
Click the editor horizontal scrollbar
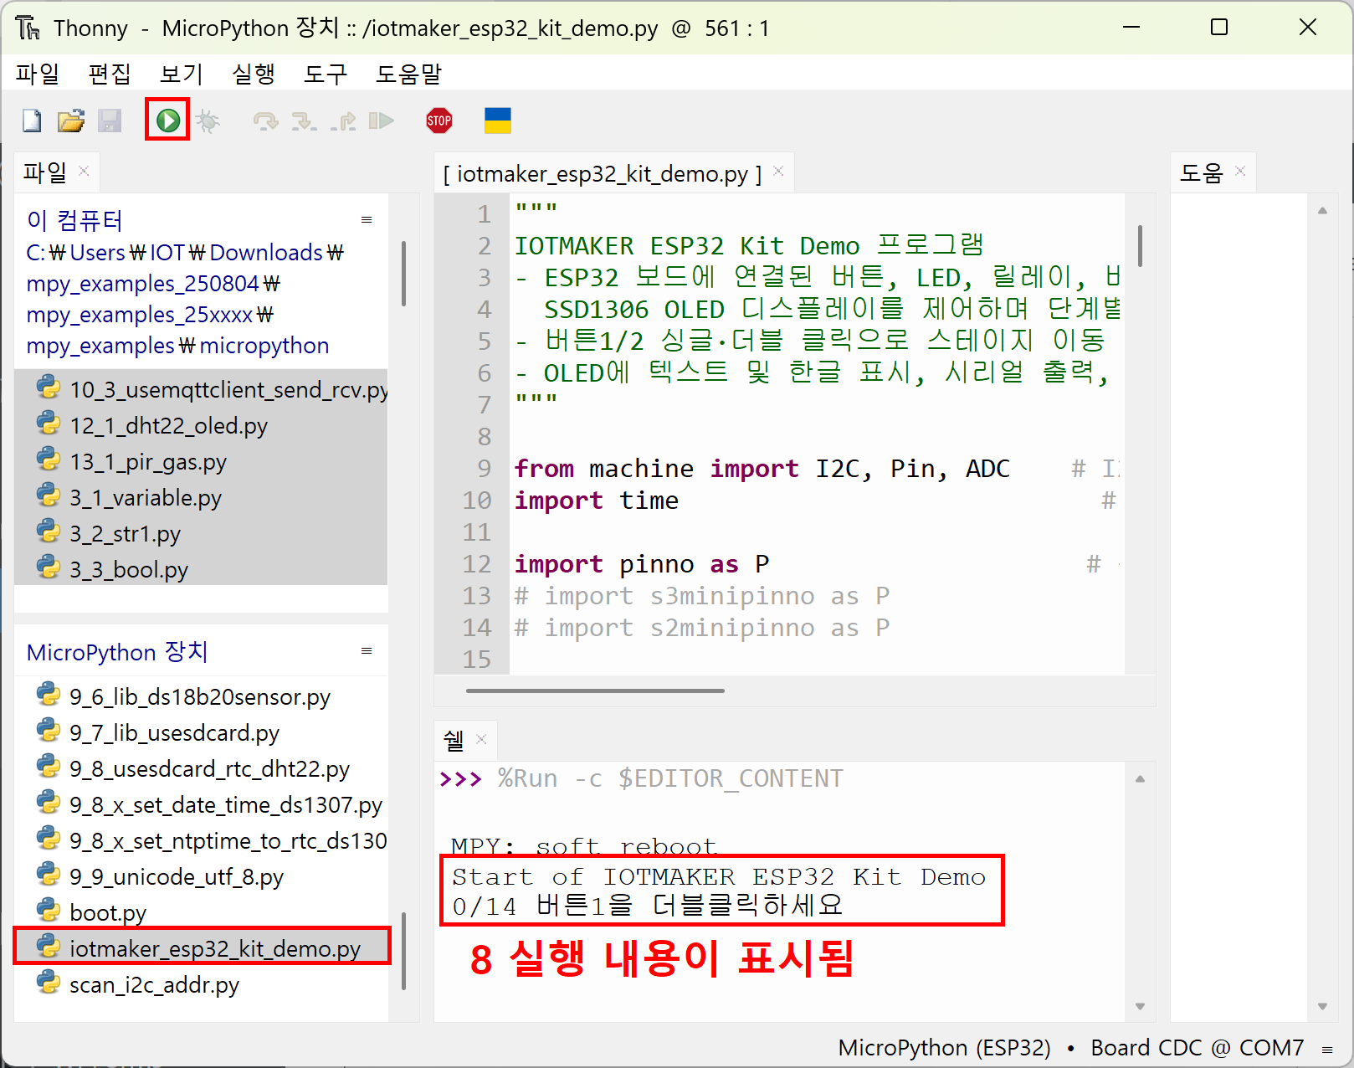click(x=595, y=691)
